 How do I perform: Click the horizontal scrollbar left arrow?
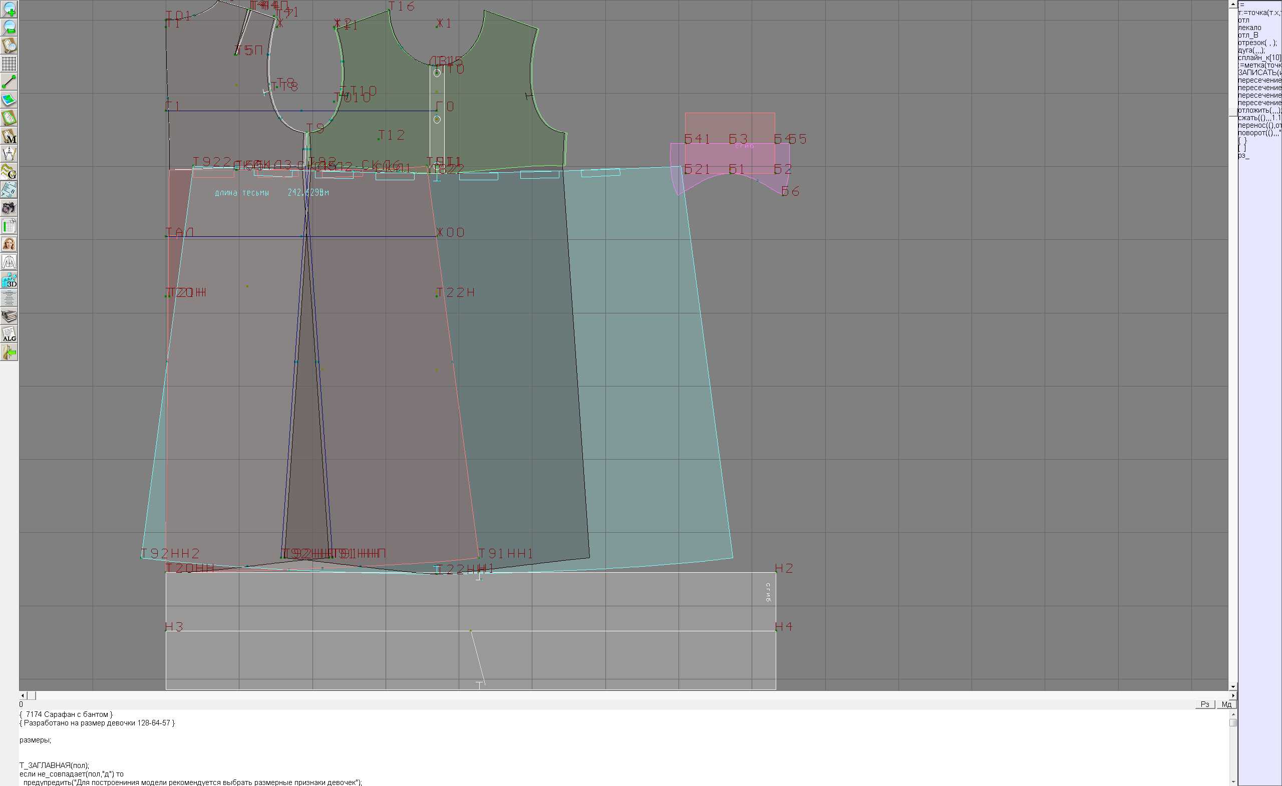coord(23,695)
